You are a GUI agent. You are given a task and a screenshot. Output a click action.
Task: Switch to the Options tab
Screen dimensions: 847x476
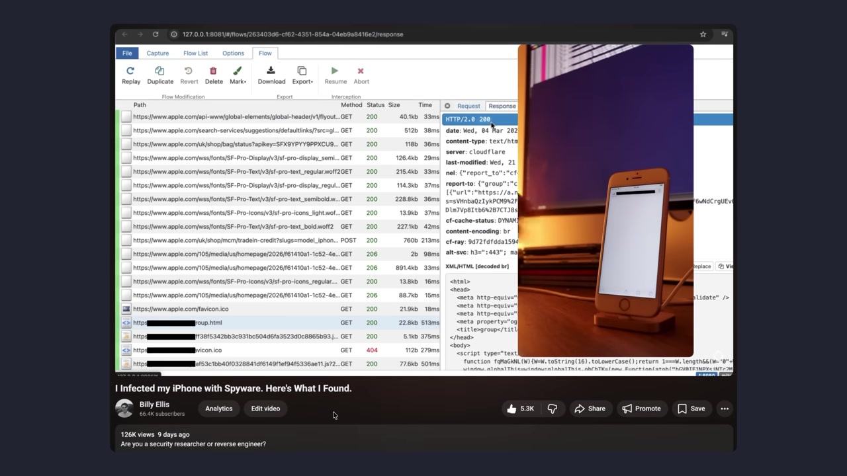pos(233,53)
